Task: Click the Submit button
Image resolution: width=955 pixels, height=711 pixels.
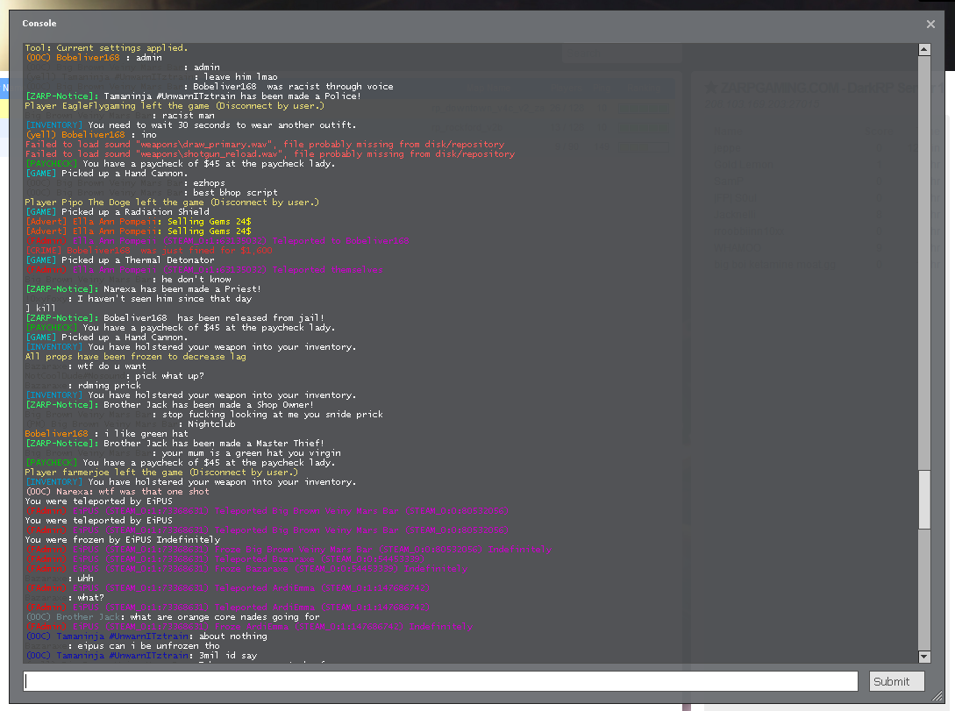Action: [x=896, y=681]
